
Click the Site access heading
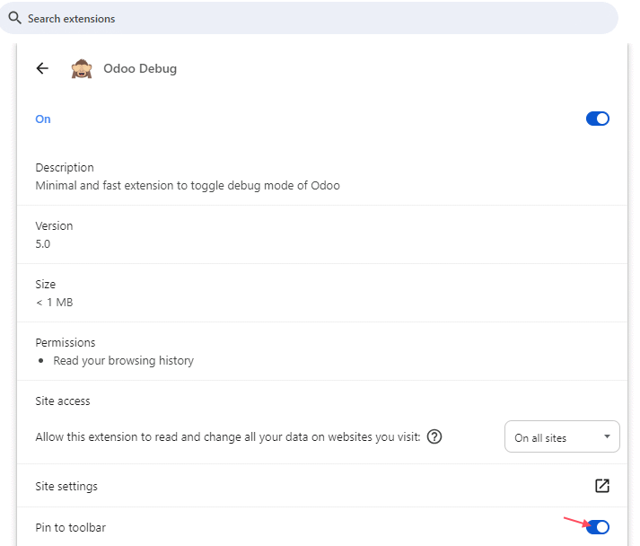(63, 401)
